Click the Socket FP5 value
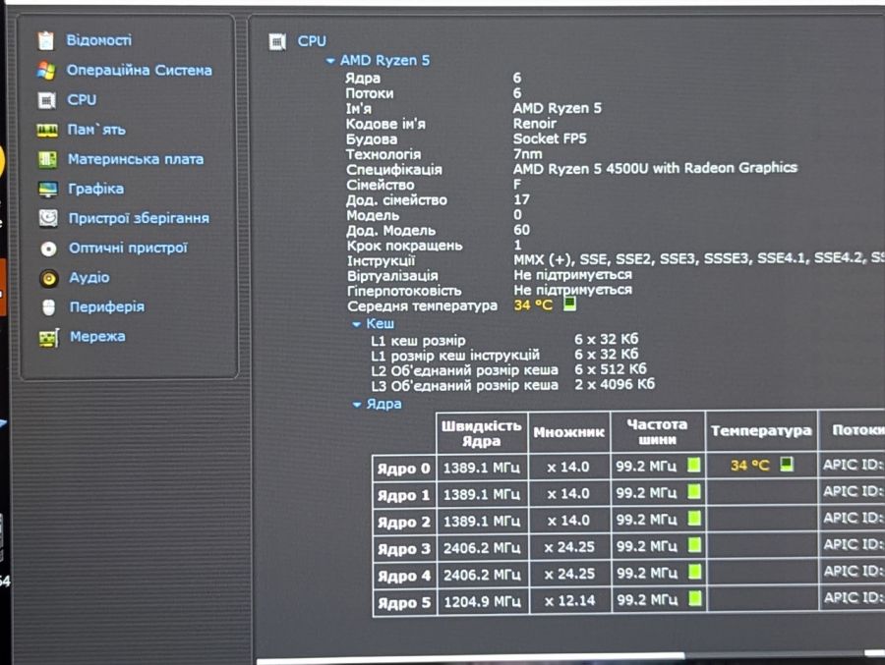 coord(550,139)
